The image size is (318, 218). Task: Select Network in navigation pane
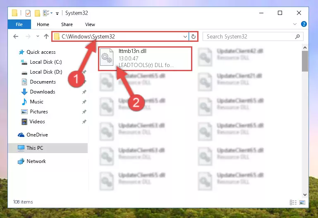click(x=36, y=161)
